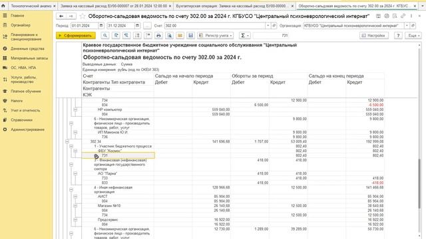
Task: Switch to Заявка на кассовый расход БУ00-000007 tab
Action: point(114,6)
